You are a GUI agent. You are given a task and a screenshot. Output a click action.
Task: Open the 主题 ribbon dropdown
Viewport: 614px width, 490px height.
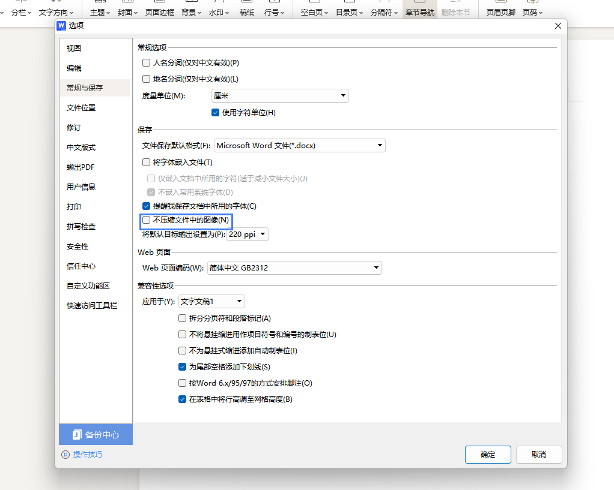(x=100, y=13)
